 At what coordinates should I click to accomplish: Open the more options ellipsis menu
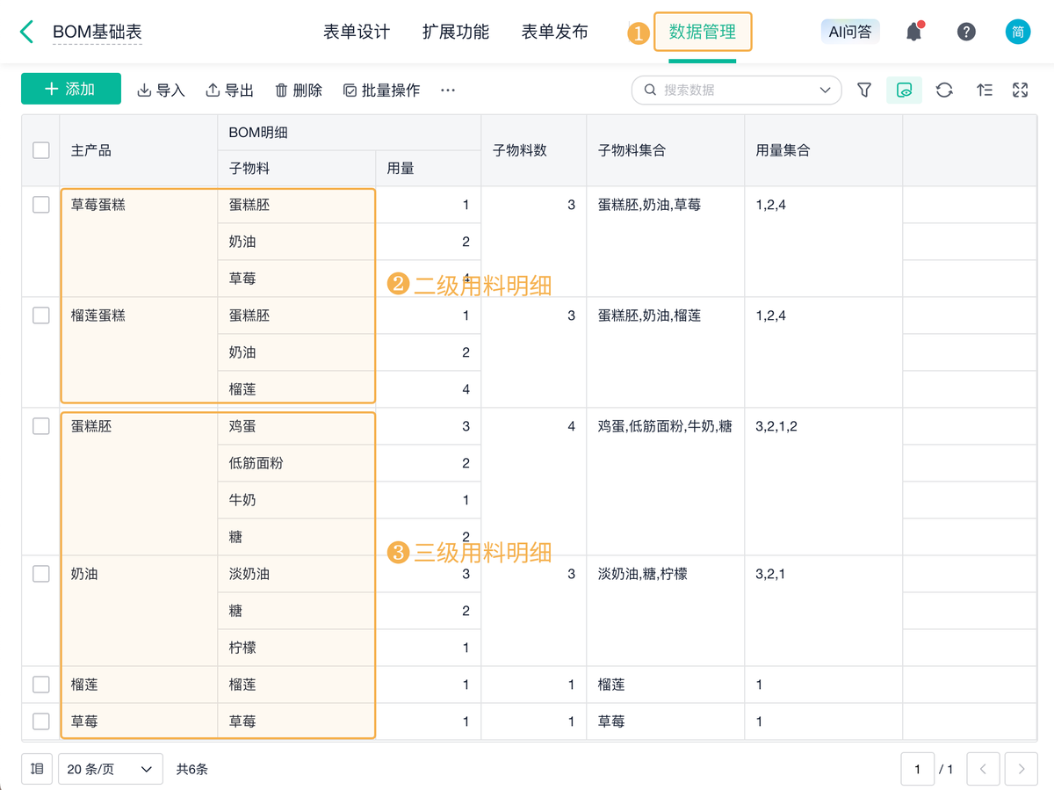pyautogui.click(x=448, y=90)
